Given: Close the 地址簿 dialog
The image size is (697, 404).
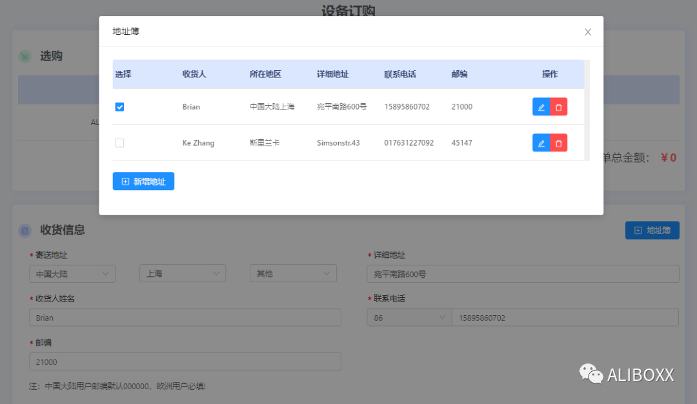Looking at the screenshot, I should pyautogui.click(x=587, y=32).
